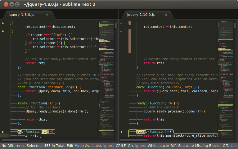The width and height of the screenshot is (238, 149).
Task: Click 'return ret;' in left pane
Action: point(35,63)
